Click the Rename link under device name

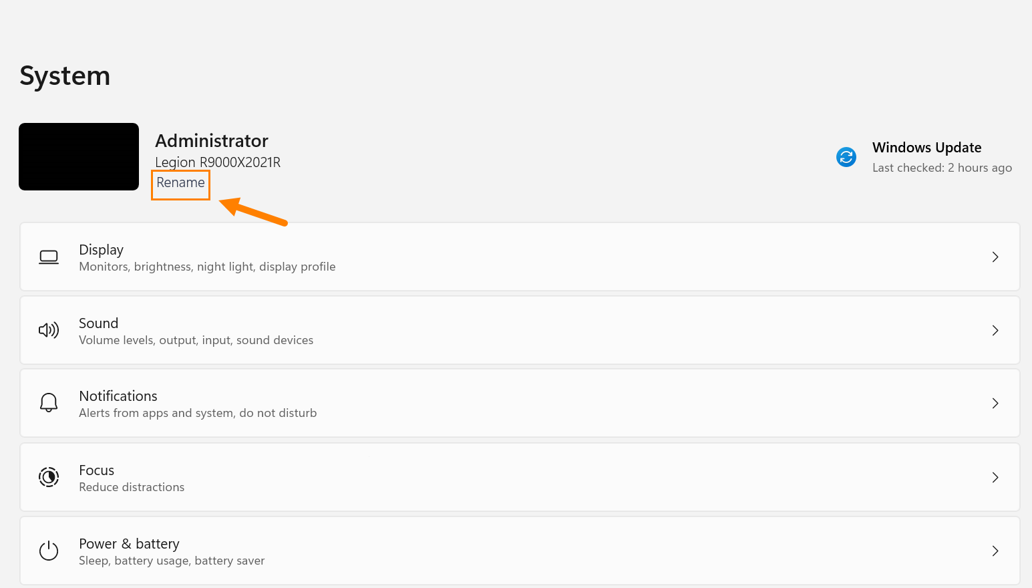pyautogui.click(x=180, y=182)
